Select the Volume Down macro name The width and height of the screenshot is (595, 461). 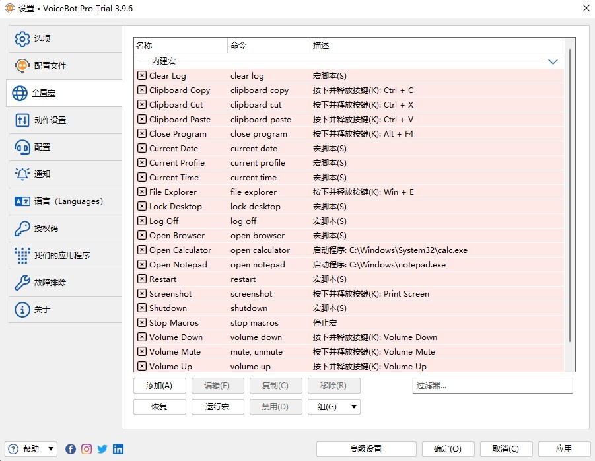click(x=176, y=337)
